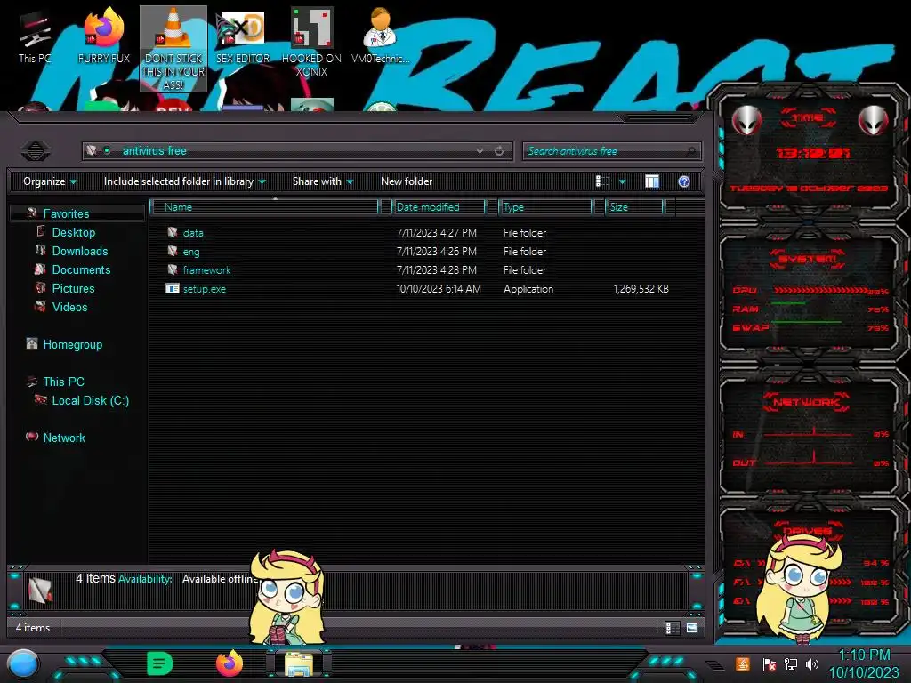Select the VLC cone desktop shortcut
The width and height of the screenshot is (911, 683).
coord(173,49)
